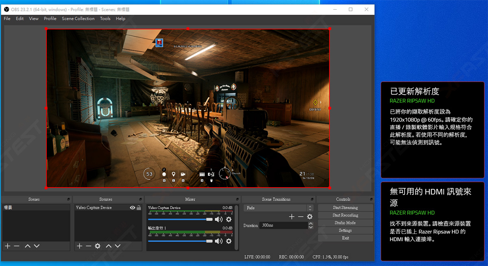The height and width of the screenshot is (266, 488).
Task: Select the 場景 scene in Scenes list
Action: pos(36,208)
